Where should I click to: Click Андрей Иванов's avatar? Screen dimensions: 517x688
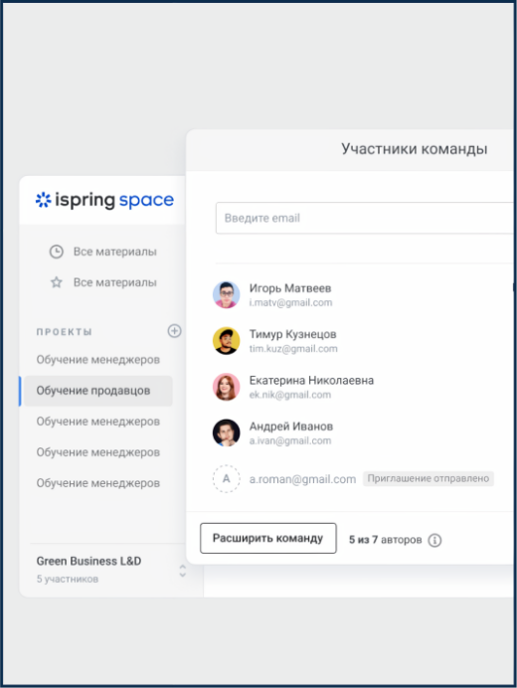click(227, 432)
